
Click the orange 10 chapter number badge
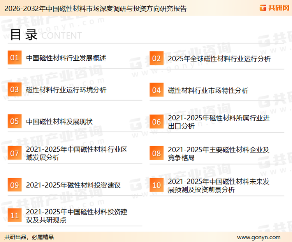point(156,185)
